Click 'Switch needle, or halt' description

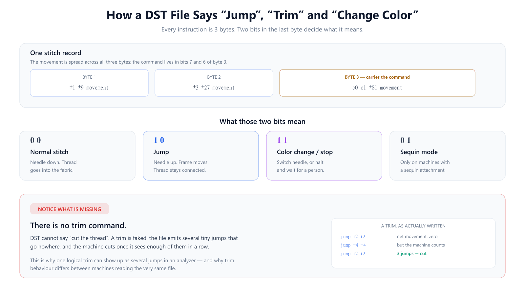click(300, 162)
